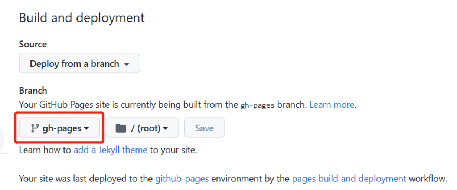Viewport: 457px width, 190px height.
Task: Follow the add a Jekyll theme link
Action: point(111,150)
